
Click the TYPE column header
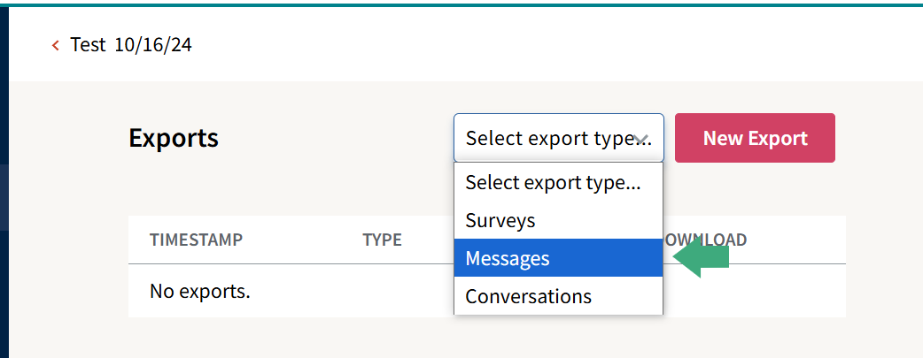tap(382, 240)
